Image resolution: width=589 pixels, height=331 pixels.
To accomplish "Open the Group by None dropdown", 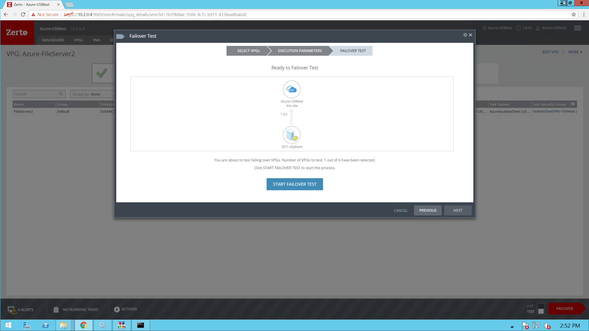I will point(92,94).
